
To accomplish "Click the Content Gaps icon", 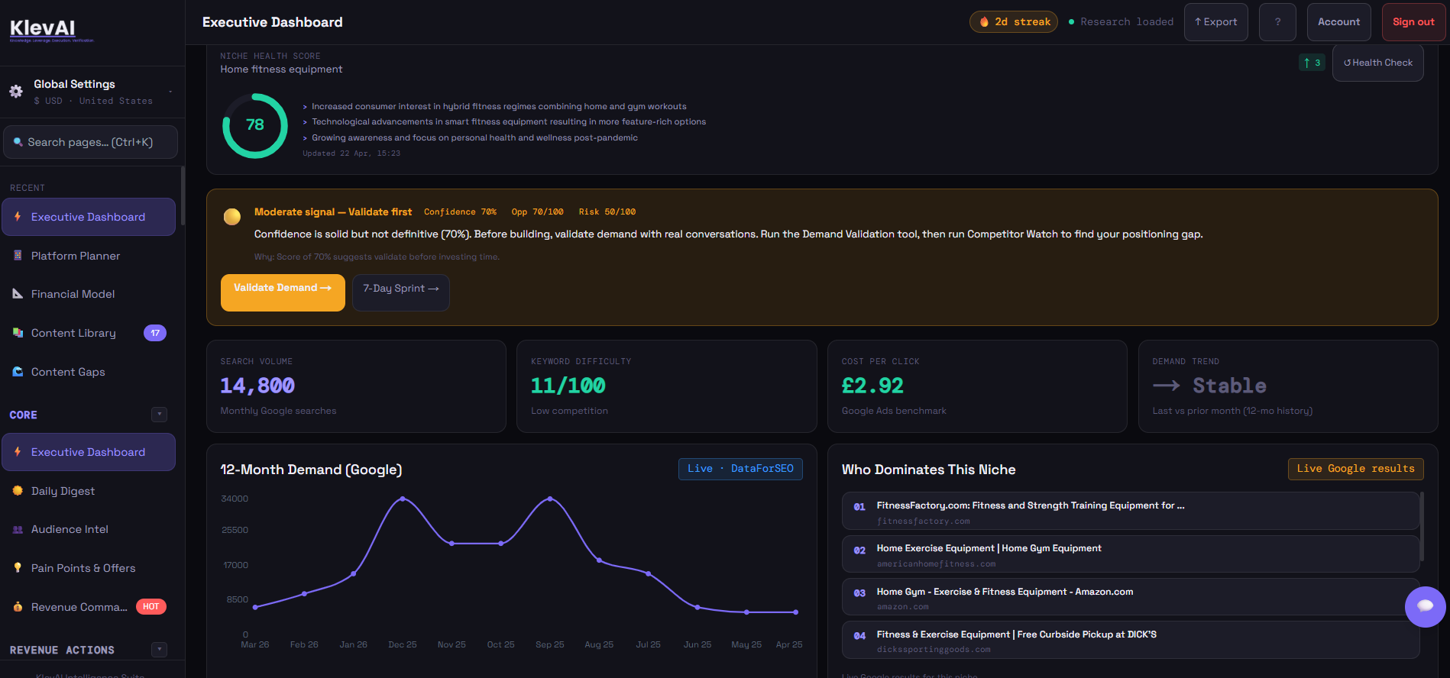I will [18, 372].
